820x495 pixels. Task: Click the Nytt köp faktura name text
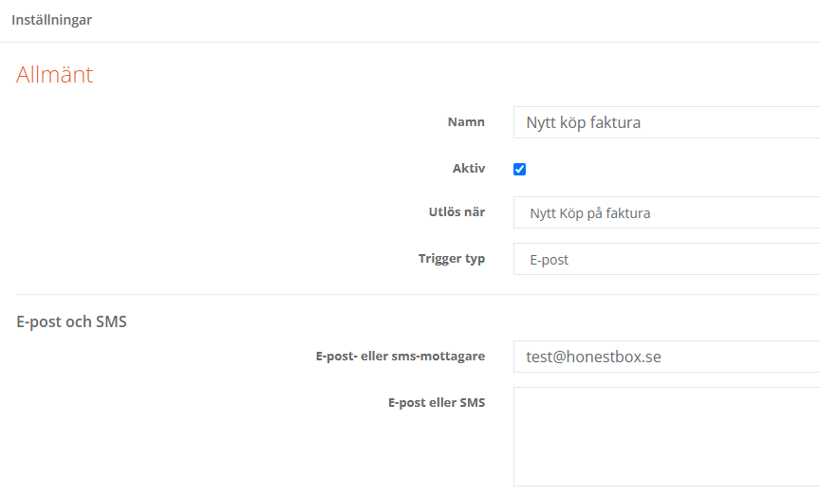coord(583,122)
